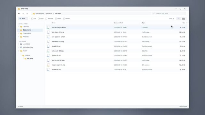This screenshot has width=205, height=115.
Task: Click the Rename toolbar action
Action: (49, 19)
